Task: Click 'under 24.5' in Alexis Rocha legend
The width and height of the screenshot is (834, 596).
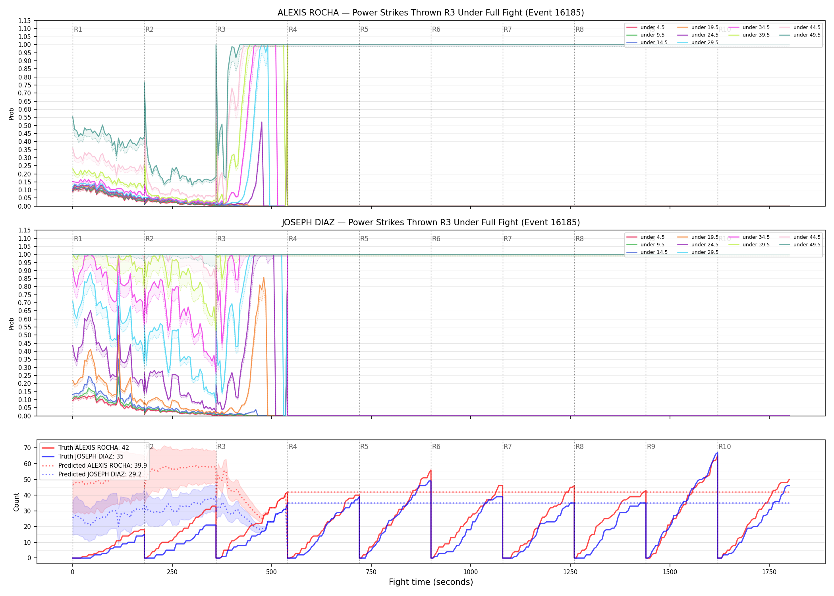Action: point(705,35)
